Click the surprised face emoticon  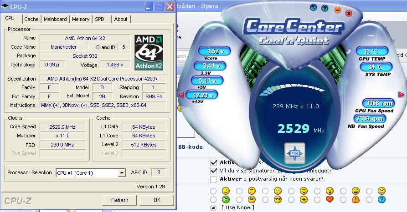(x=330, y=191)
